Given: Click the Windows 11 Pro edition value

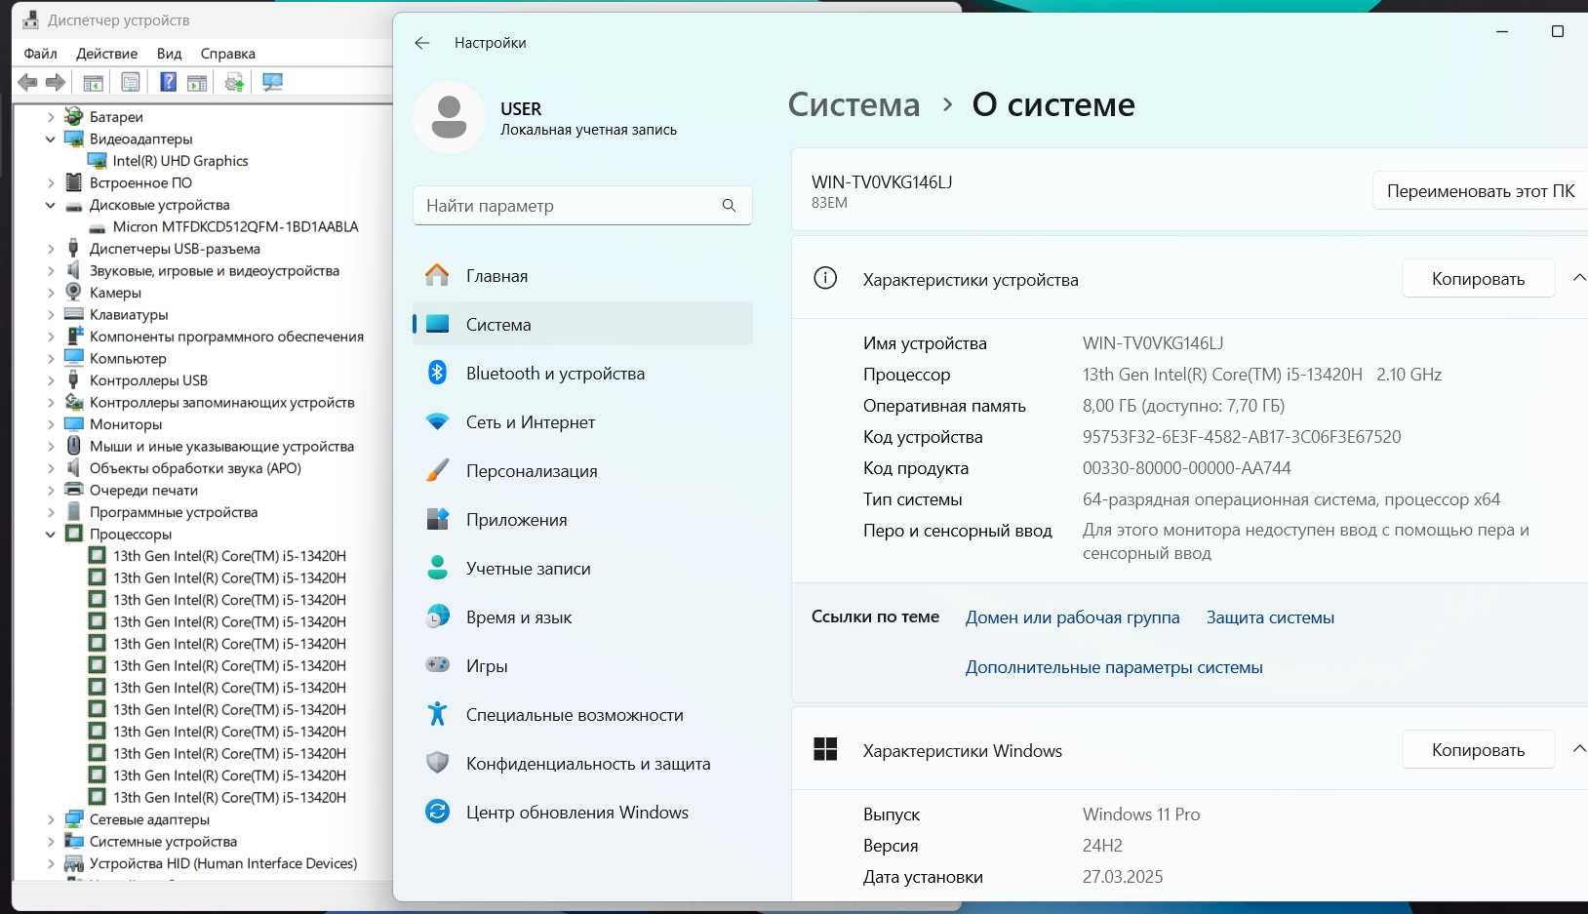Looking at the screenshot, I should [x=1141, y=815].
